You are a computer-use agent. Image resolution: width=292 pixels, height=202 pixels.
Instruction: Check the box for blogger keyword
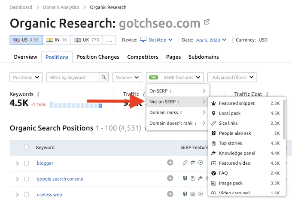(27, 163)
